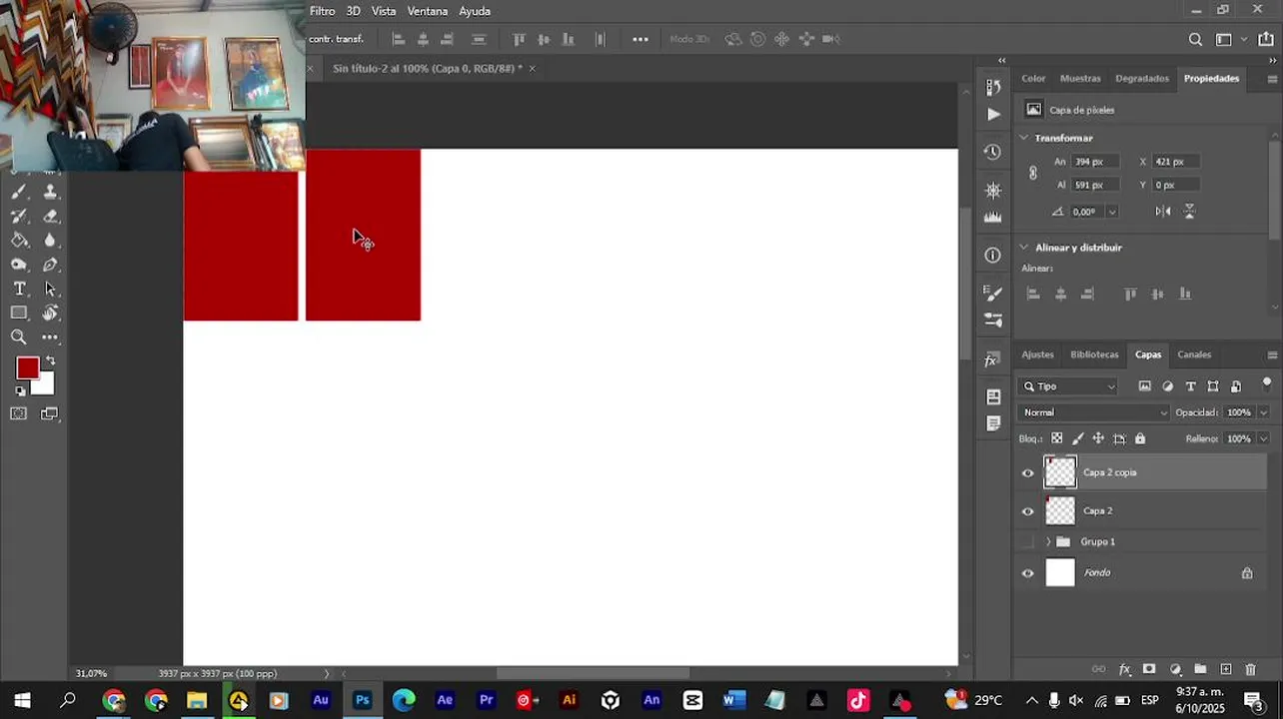This screenshot has width=1283, height=719.
Task: Toggle lock image pixels brush icon
Action: point(1077,438)
